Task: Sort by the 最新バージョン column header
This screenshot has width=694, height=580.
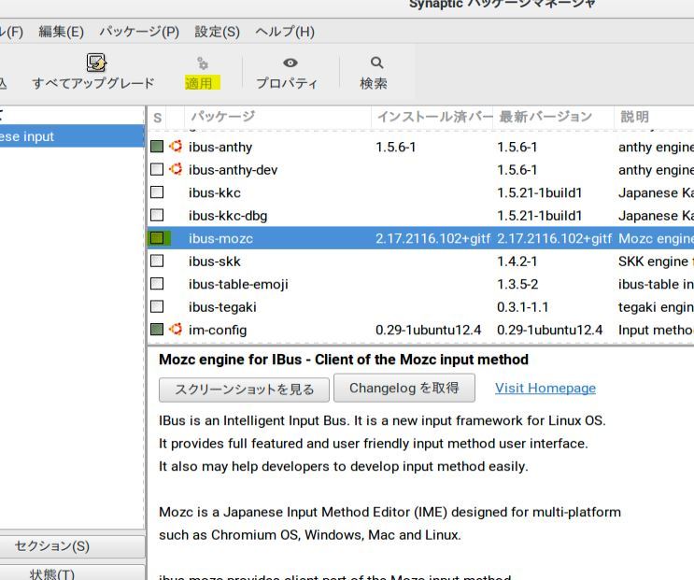Action: 545,117
